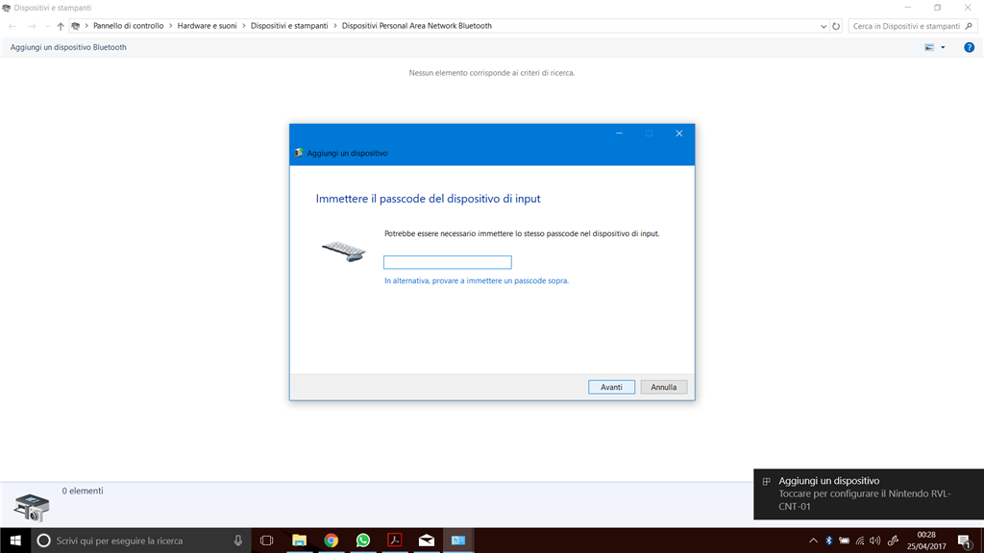Screen dimensions: 984x553
Task: Change view with the view options icon
Action: (929, 47)
